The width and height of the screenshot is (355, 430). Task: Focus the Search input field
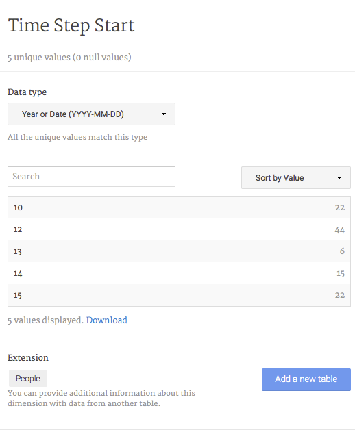(x=91, y=177)
